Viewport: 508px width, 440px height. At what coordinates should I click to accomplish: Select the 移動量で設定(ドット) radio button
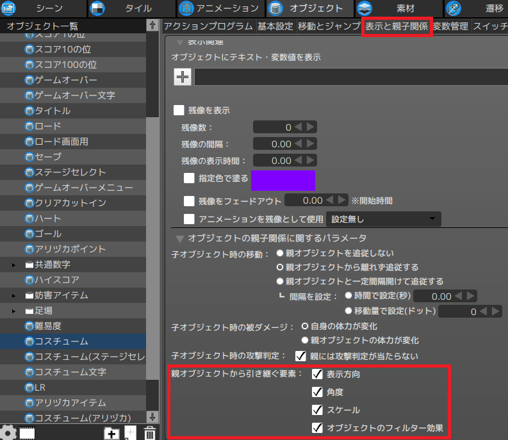tap(348, 311)
